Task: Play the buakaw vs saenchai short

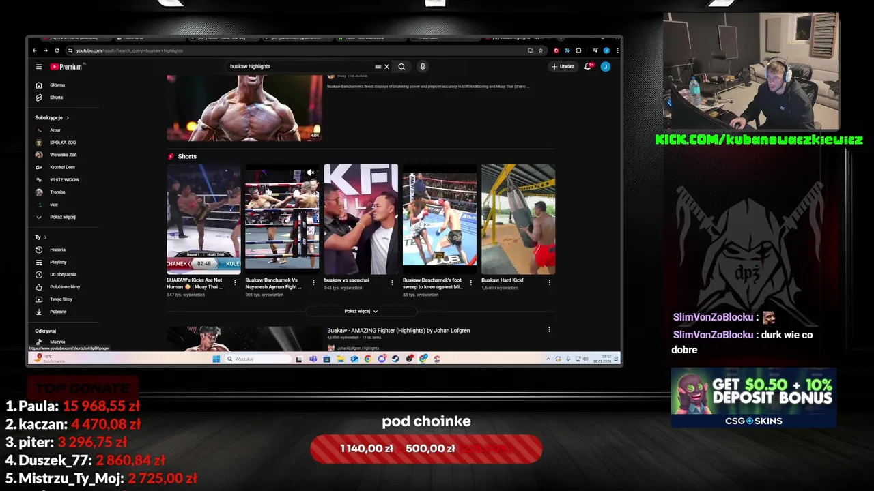Action: click(x=361, y=219)
